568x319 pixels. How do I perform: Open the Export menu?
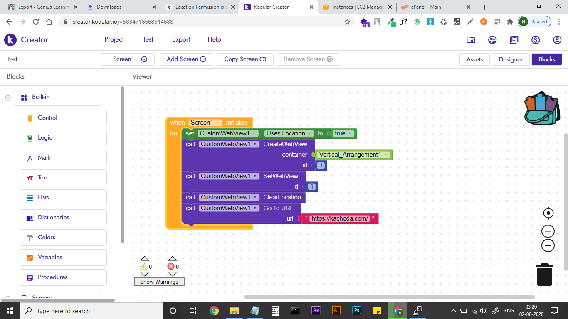pyautogui.click(x=181, y=39)
